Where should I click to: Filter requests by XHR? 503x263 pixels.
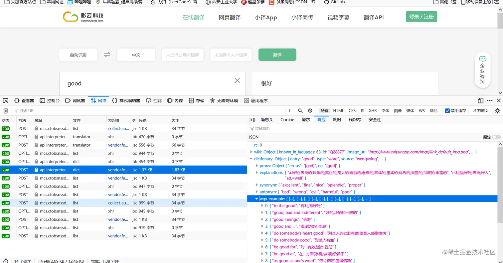[x=373, y=111]
